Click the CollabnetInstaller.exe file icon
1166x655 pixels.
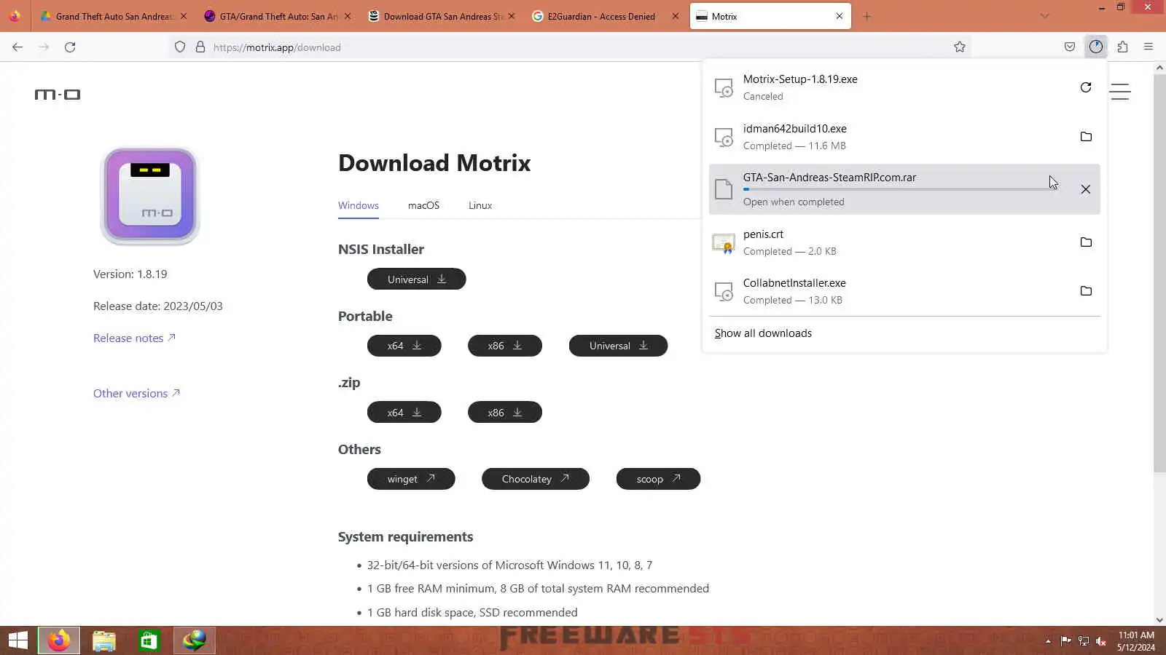click(724, 291)
